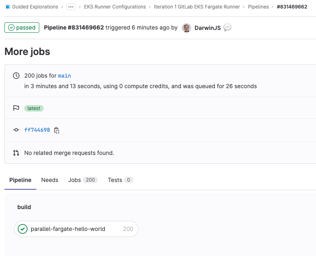Switch to the Needs tab

click(50, 180)
